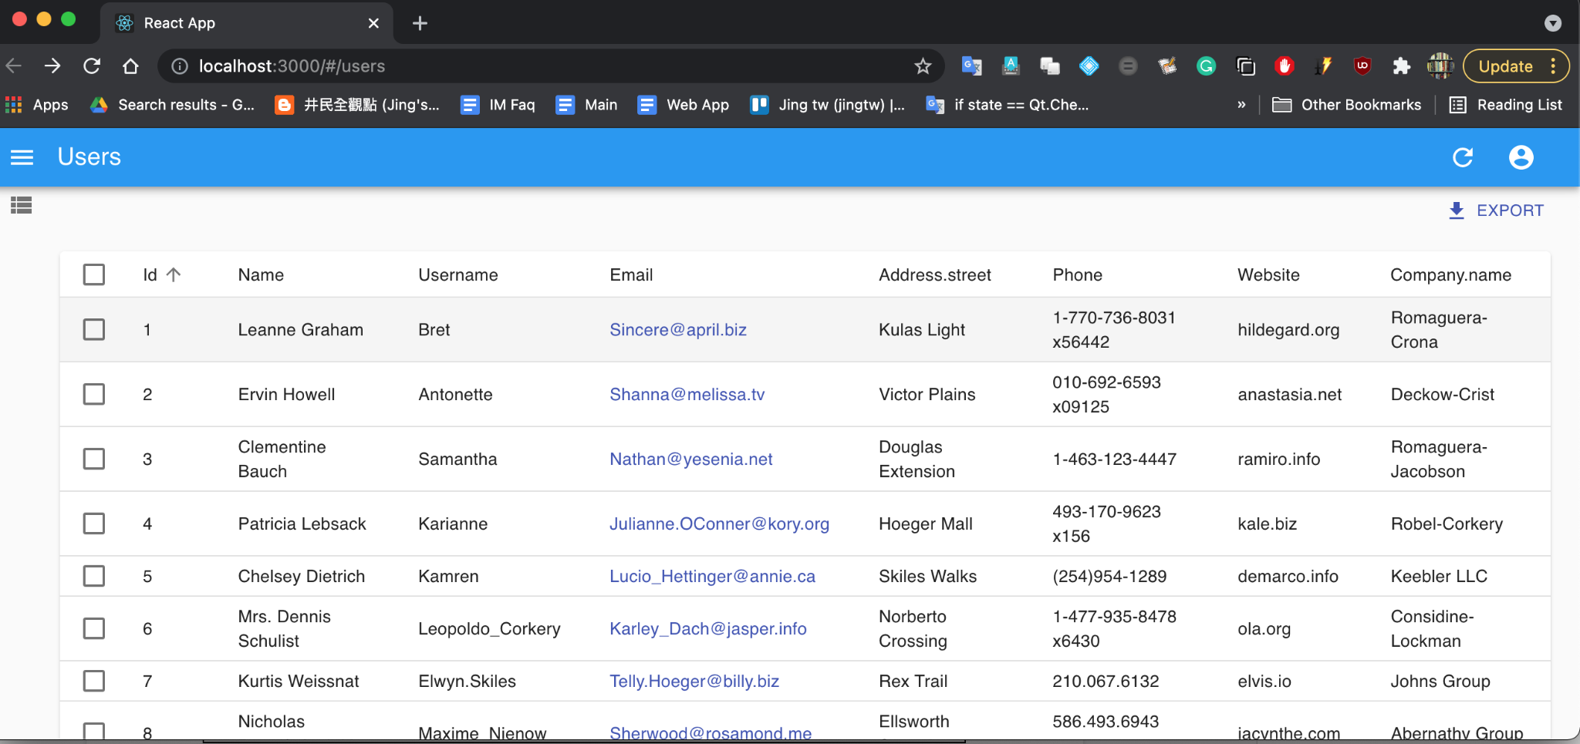The height and width of the screenshot is (744, 1580).
Task: Click the Chrome profile avatar icon
Action: click(x=1440, y=66)
